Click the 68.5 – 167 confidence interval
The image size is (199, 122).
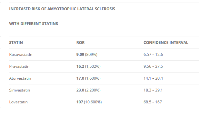(x=153, y=102)
